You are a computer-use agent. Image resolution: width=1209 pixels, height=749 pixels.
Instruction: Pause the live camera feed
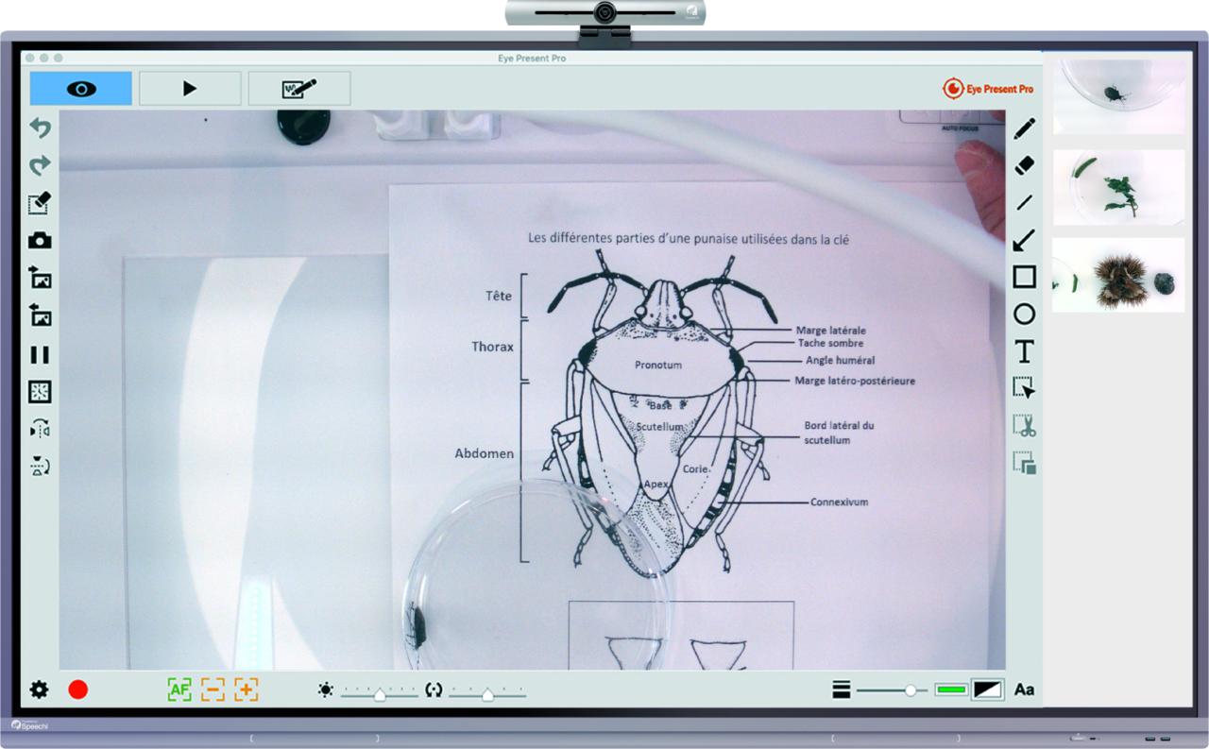[x=39, y=354]
